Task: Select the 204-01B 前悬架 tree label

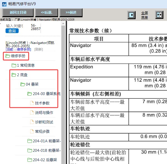Action: [47, 150]
